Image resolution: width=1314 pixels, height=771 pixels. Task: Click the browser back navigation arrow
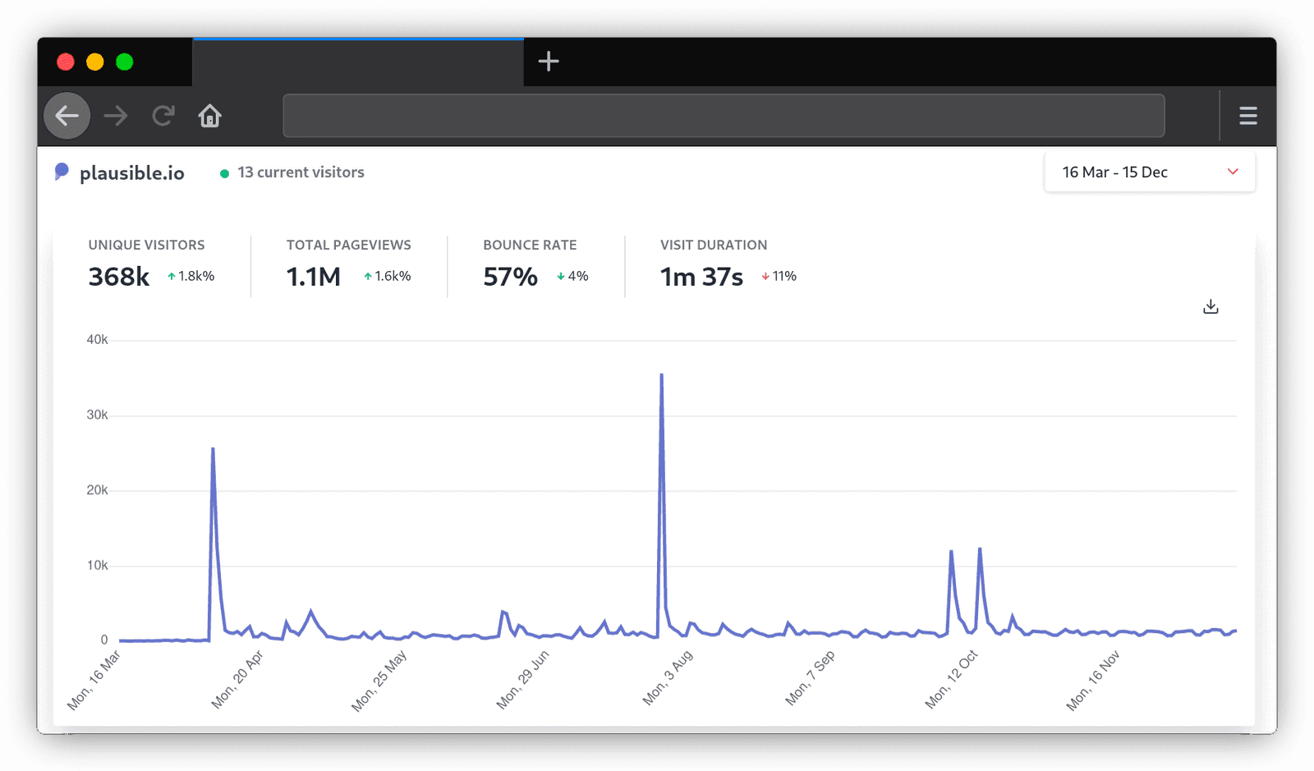(x=67, y=116)
